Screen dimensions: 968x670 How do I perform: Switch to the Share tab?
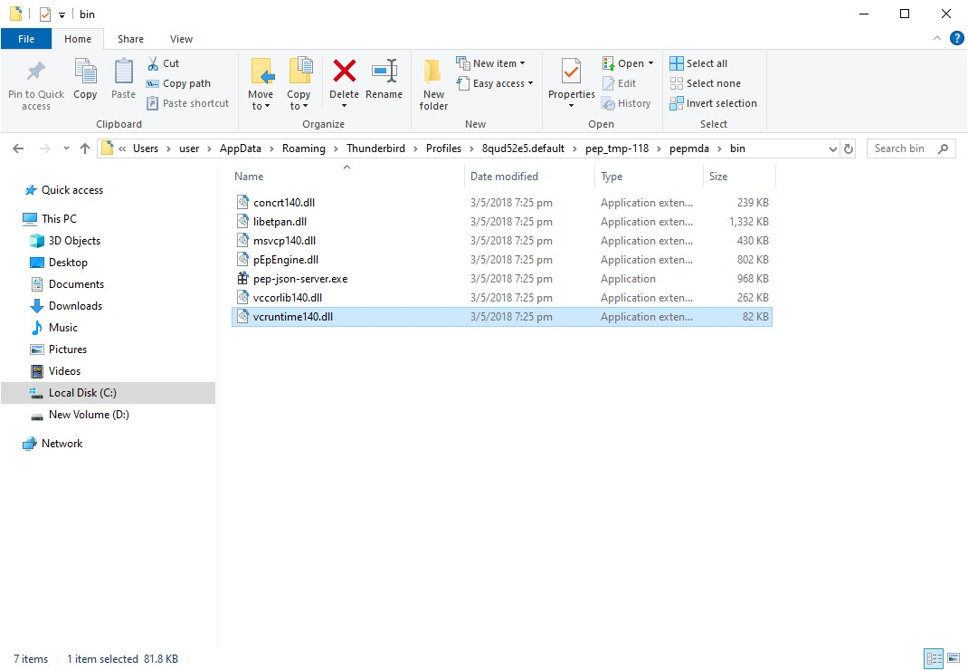pyautogui.click(x=130, y=39)
